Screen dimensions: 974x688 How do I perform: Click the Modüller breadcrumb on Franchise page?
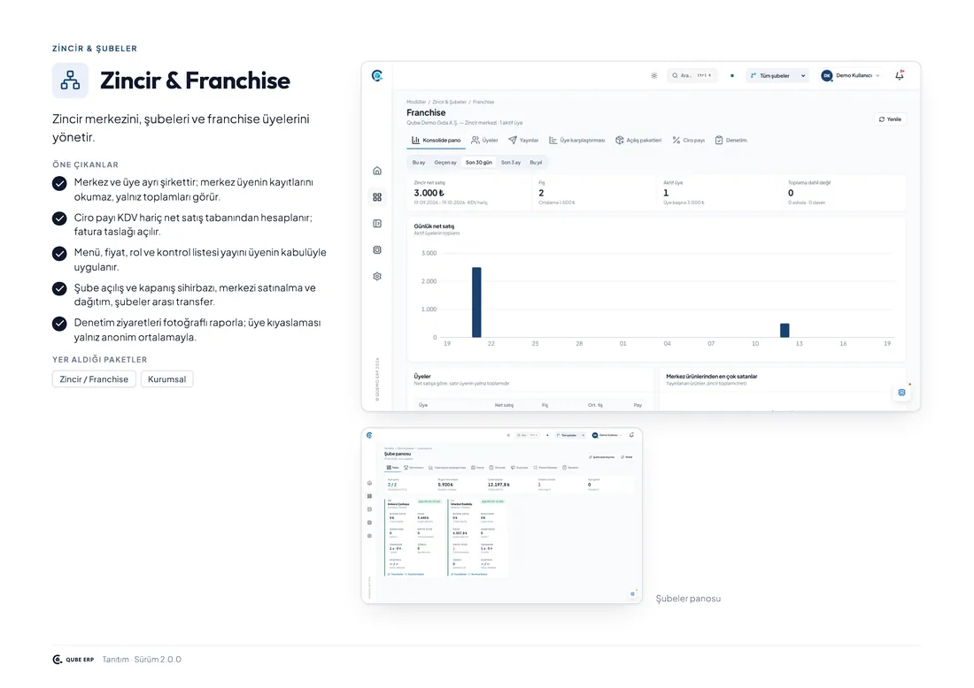click(416, 102)
